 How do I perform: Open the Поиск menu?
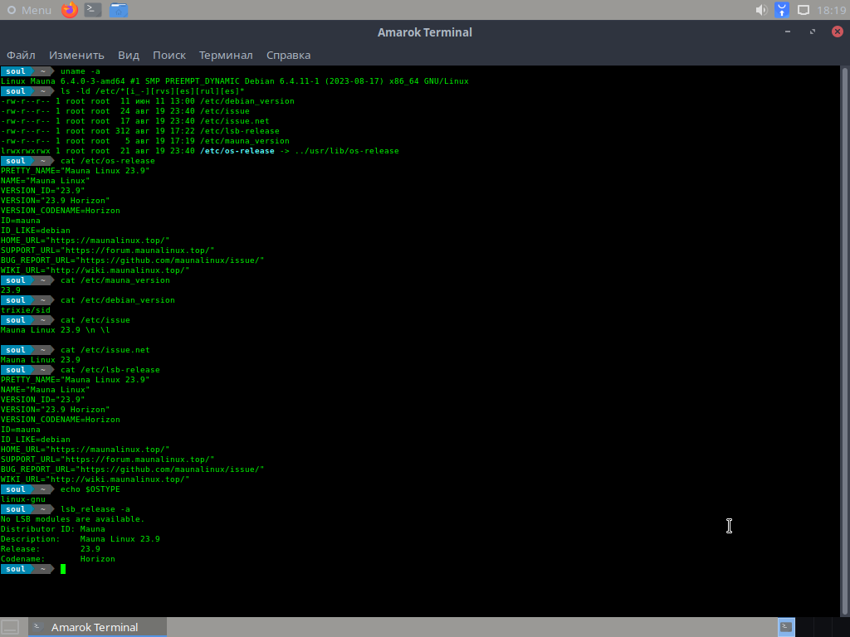169,56
